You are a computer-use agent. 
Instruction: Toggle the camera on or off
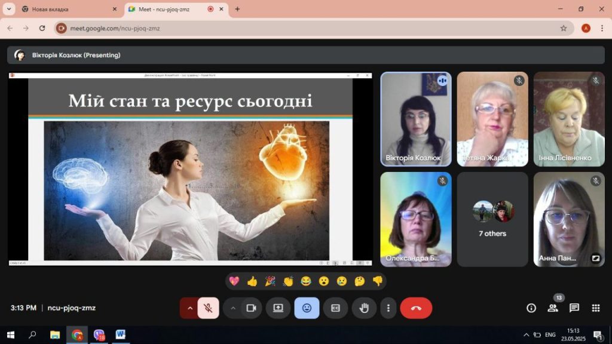[251, 308]
